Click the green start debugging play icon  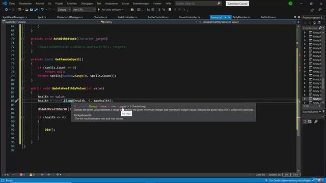pos(99,10)
